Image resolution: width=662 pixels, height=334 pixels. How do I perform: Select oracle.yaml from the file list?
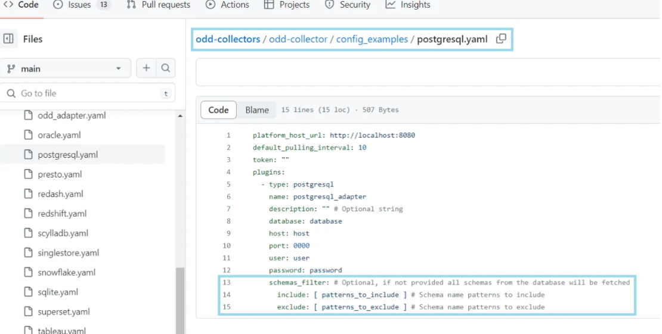pyautogui.click(x=59, y=135)
